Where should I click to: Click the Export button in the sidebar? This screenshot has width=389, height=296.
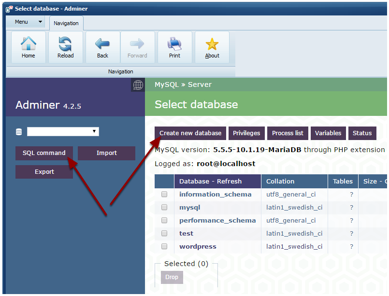pos(44,171)
